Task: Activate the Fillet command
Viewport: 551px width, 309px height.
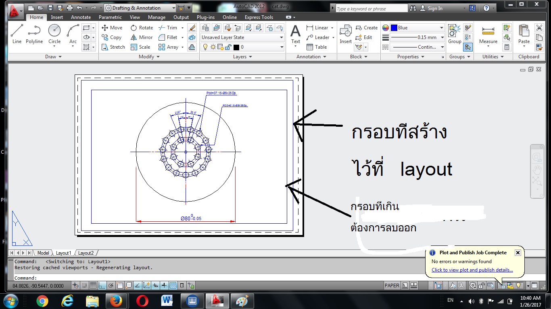Action: point(168,37)
